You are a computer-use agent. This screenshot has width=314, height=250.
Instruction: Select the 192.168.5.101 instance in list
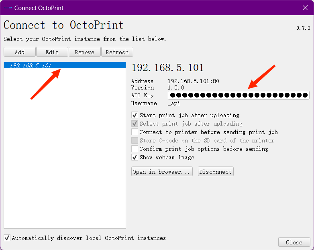pyautogui.click(x=30, y=65)
